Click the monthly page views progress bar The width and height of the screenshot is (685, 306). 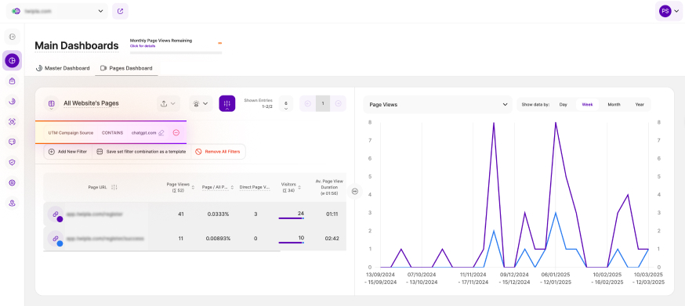tap(176, 52)
